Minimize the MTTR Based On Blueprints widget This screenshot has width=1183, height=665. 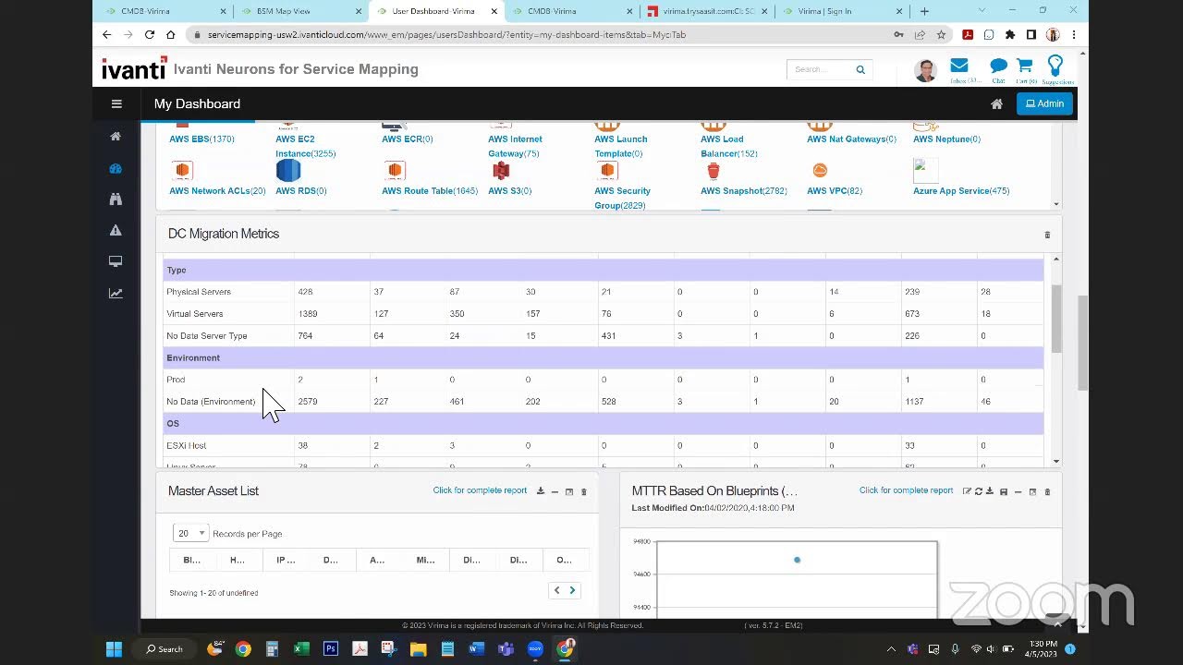point(1018,491)
